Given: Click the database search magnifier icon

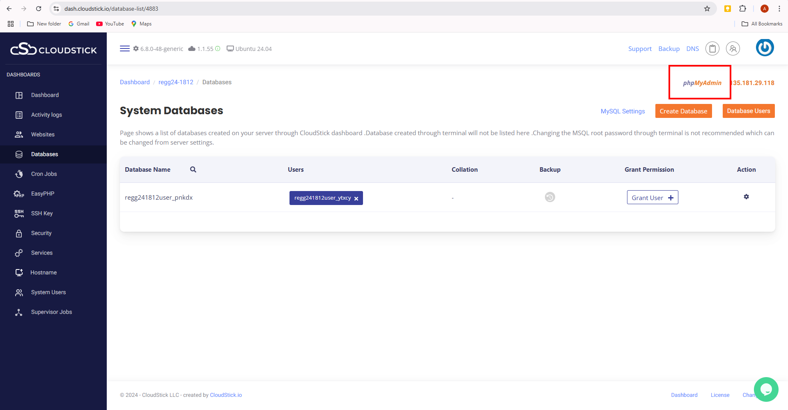Looking at the screenshot, I should tap(193, 169).
